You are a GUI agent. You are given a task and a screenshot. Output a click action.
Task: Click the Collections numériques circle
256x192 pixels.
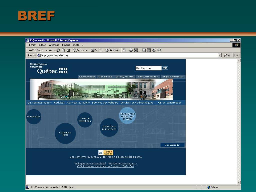(109, 128)
